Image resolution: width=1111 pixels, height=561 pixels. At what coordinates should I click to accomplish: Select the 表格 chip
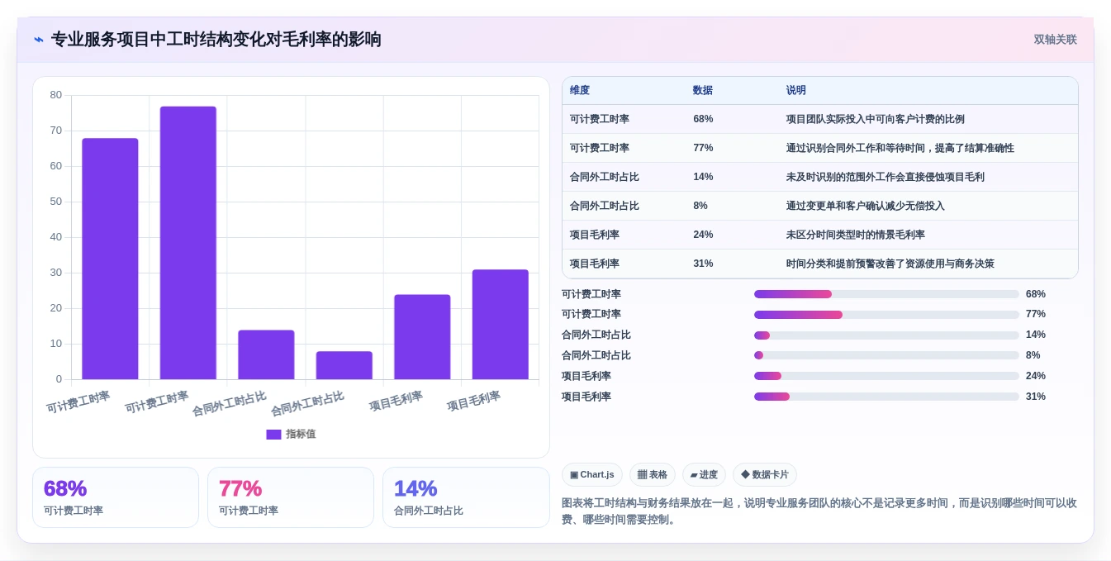tap(653, 475)
